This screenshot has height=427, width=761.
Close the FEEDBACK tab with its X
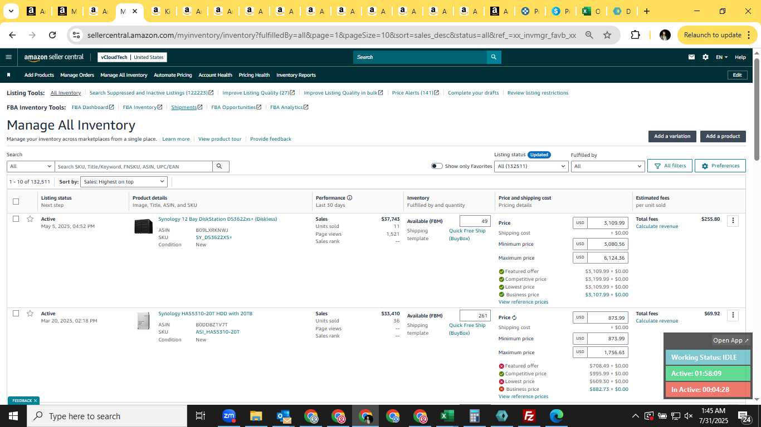coord(35,400)
